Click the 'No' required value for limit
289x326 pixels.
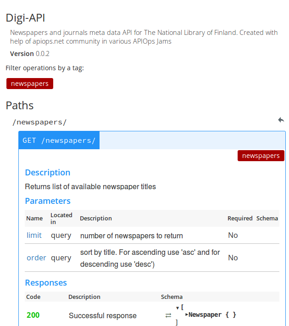click(233, 236)
